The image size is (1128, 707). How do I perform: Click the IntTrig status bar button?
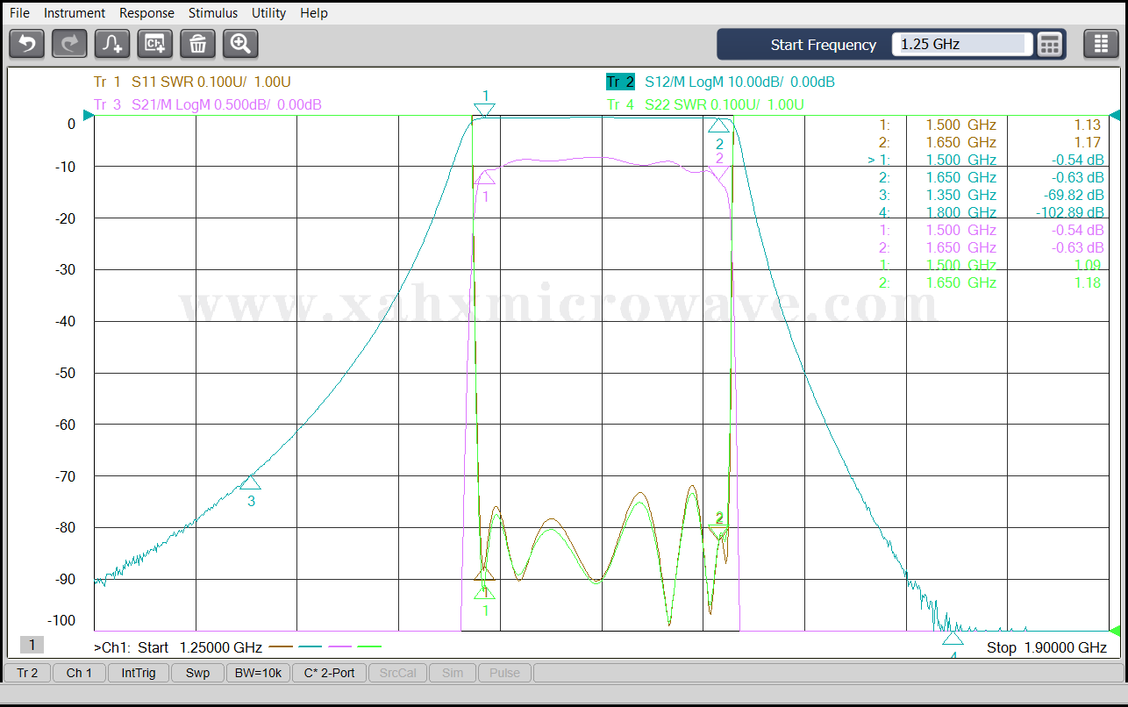point(139,673)
